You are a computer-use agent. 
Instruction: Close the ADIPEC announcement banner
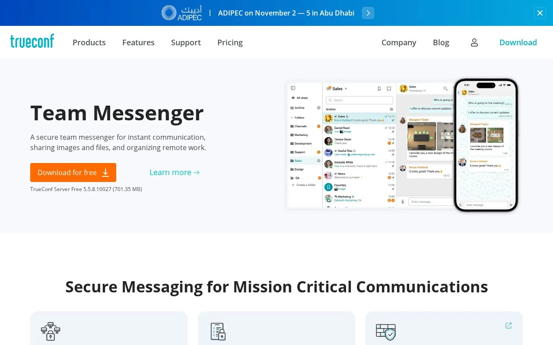coord(540,13)
